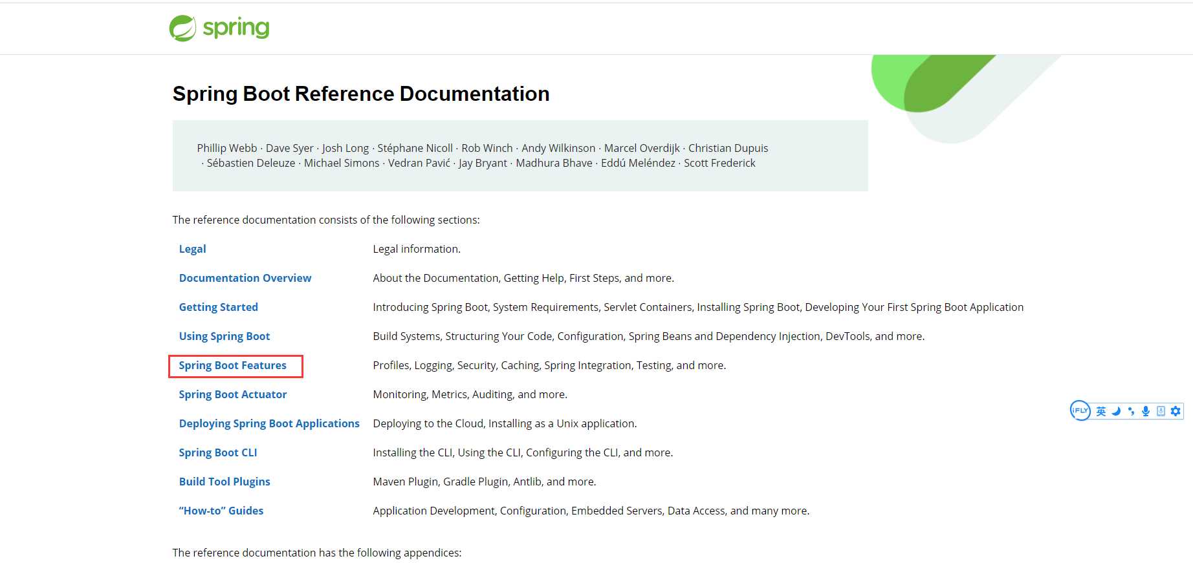Open the Spring Boot Features link
The height and width of the screenshot is (563, 1193).
pyautogui.click(x=233, y=365)
